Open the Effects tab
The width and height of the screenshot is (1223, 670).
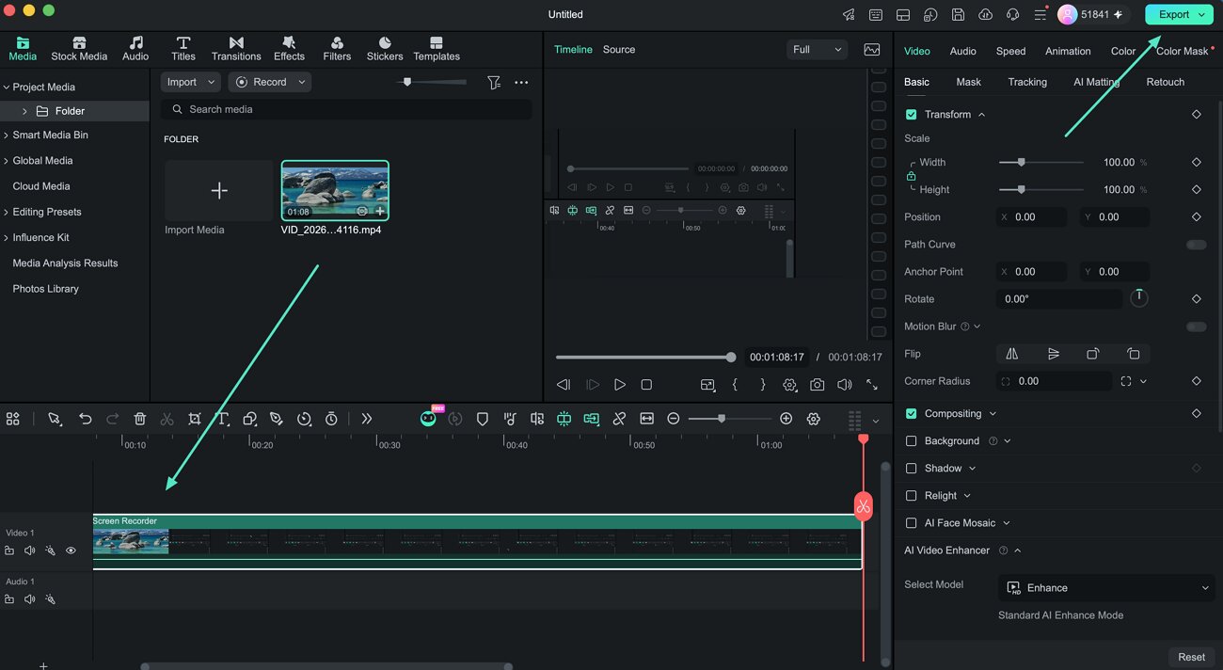coord(289,49)
